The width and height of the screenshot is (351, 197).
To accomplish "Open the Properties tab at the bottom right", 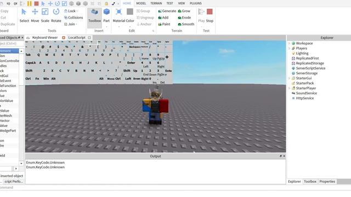I will pos(327,181).
